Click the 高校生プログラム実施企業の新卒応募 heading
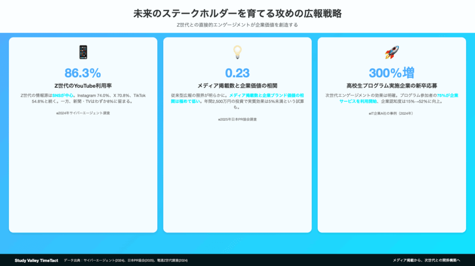This screenshot has height=266, width=475. (x=392, y=86)
